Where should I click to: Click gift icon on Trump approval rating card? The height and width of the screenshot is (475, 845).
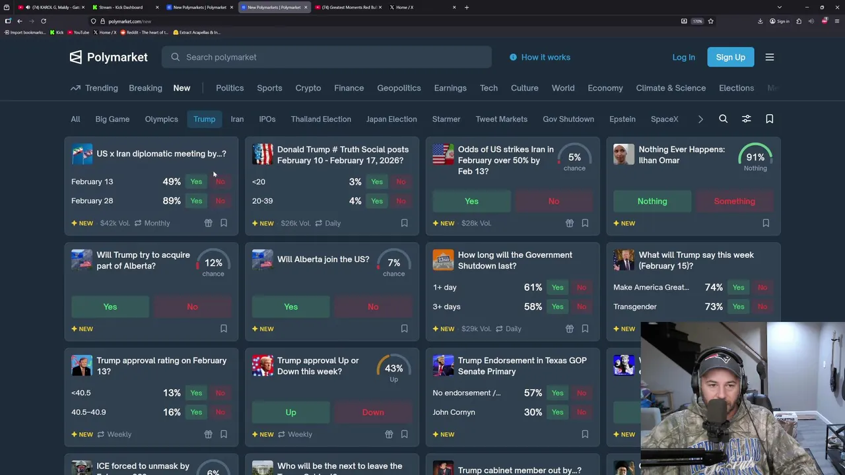208,434
